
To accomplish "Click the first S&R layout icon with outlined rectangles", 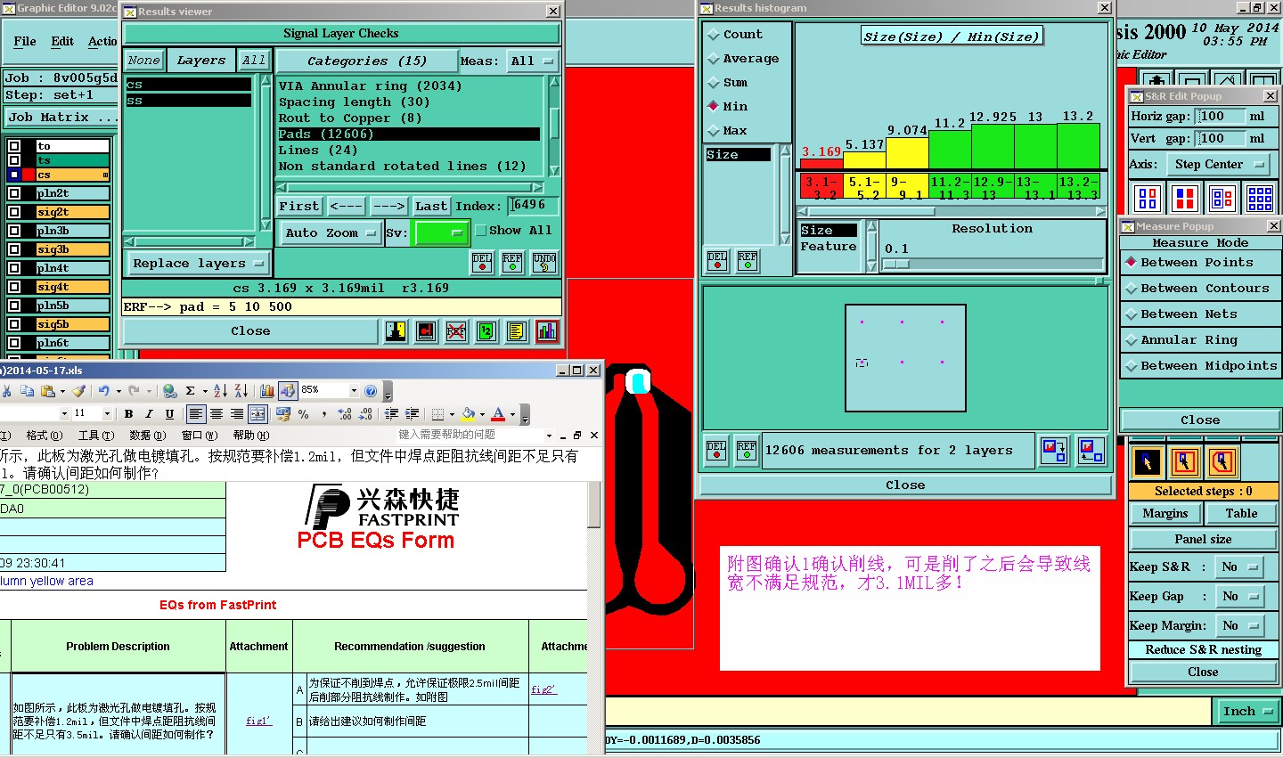I will [1148, 198].
